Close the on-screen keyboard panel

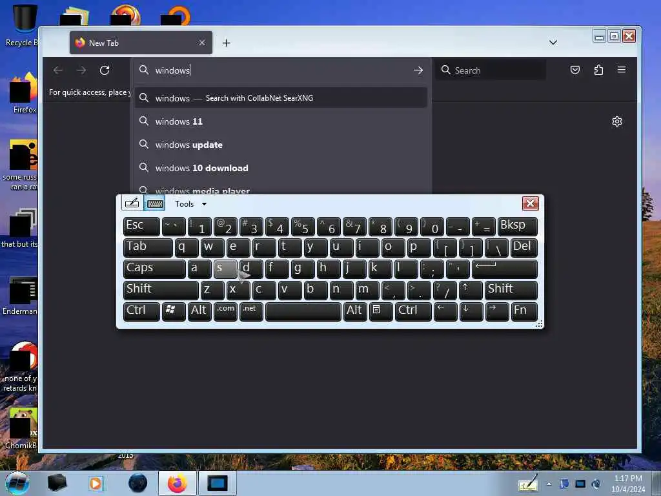coord(531,203)
